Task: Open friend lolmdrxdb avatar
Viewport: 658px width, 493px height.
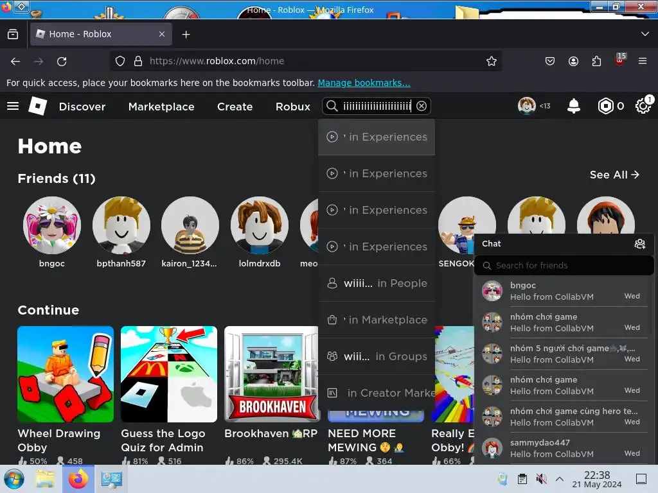Action: pos(260,225)
